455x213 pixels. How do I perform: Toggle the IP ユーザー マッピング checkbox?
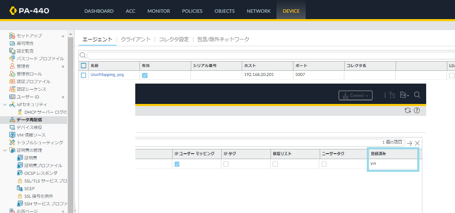coord(177,164)
